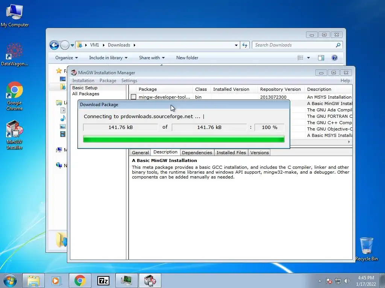Open the Organize menu in Explorer
The width and height of the screenshot is (385, 288).
(x=67, y=58)
